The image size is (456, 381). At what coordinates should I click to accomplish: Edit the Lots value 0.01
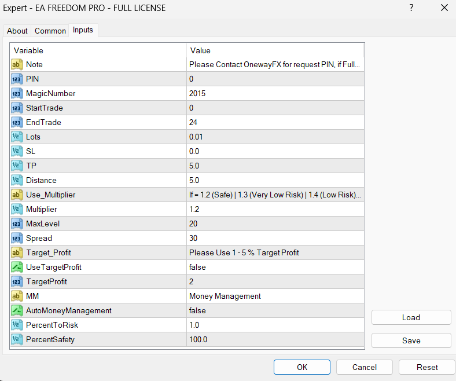point(275,137)
